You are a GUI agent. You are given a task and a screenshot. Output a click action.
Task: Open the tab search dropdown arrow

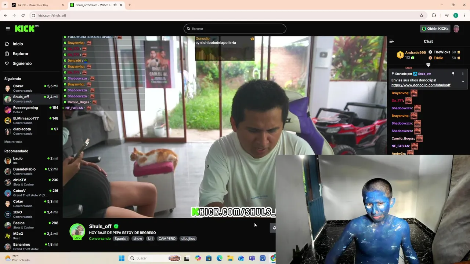[5, 5]
